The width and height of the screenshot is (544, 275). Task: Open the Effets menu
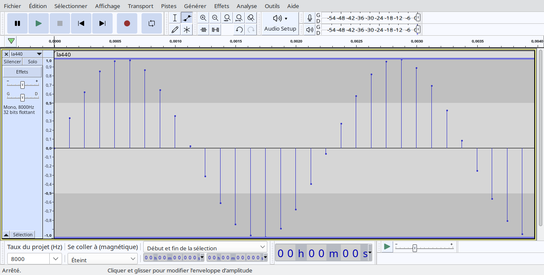(x=221, y=6)
